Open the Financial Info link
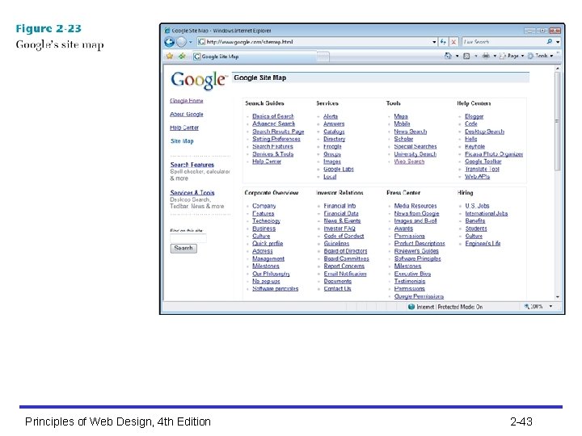The width and height of the screenshot is (582, 436). (339, 206)
